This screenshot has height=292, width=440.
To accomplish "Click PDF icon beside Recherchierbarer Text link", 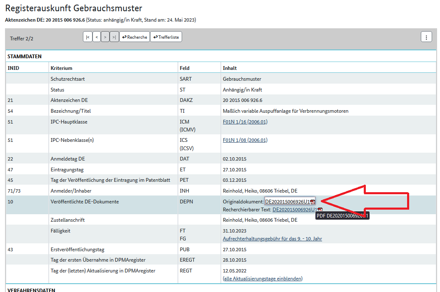I will [320, 210].
